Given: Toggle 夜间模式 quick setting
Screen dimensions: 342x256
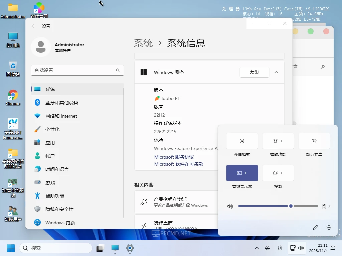Looking at the screenshot, I should pos(242,141).
